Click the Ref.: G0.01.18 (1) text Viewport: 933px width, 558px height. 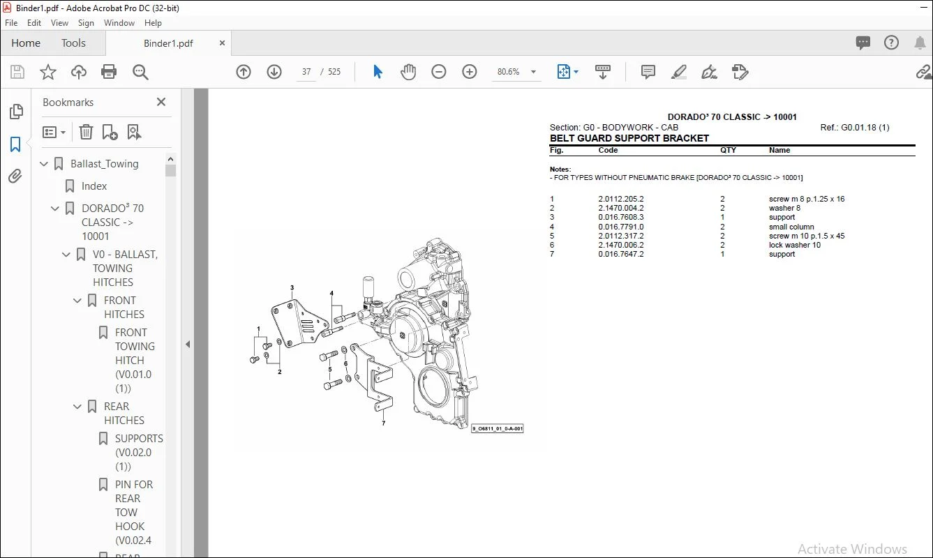click(855, 128)
